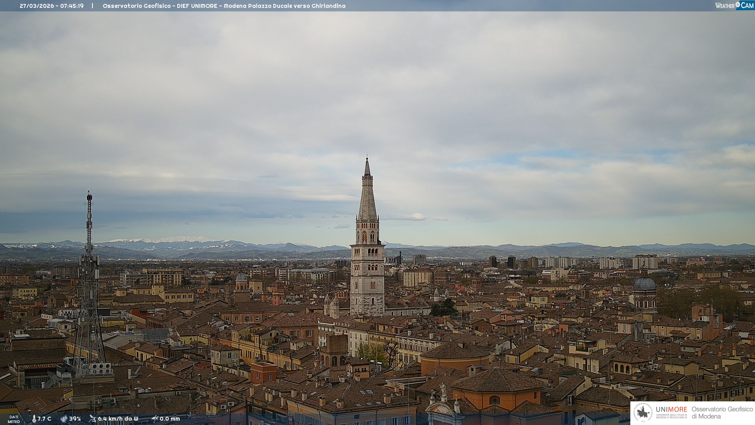This screenshot has width=755, height=425.
Task: Click the 39% humidity value
Action: (75, 419)
